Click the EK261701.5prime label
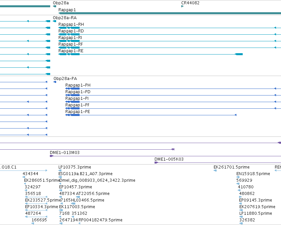Screen dimensions: 281x225 (231, 167)
